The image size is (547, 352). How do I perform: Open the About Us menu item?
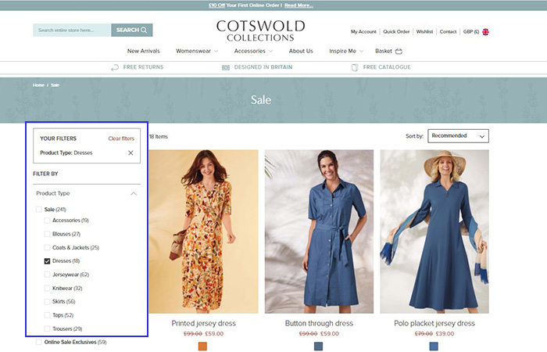301,51
